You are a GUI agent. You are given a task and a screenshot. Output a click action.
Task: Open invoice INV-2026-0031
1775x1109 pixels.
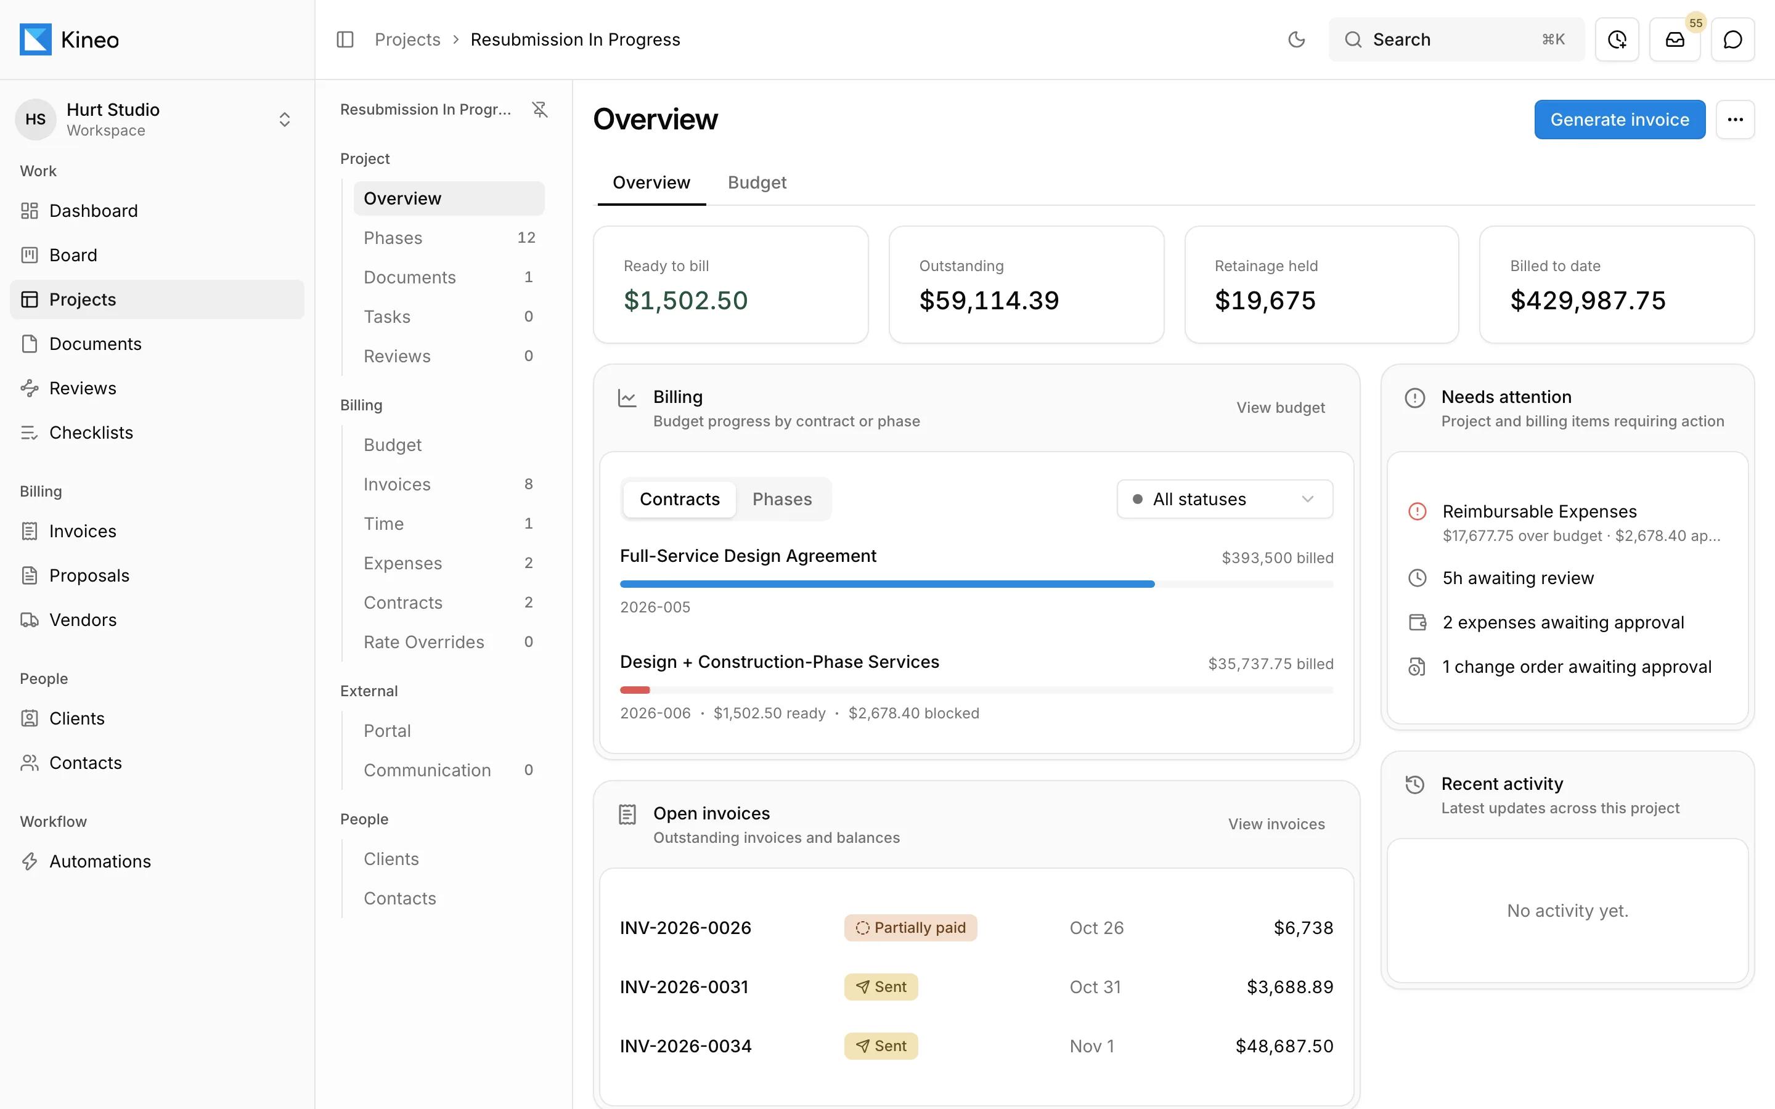[x=976, y=987]
